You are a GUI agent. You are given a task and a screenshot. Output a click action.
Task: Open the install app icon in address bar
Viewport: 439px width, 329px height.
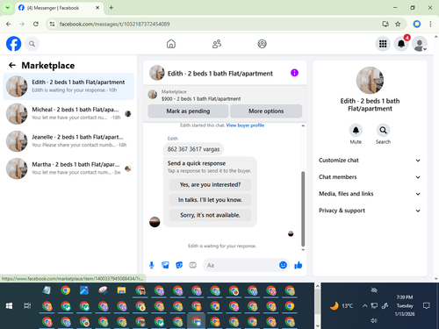(x=385, y=24)
